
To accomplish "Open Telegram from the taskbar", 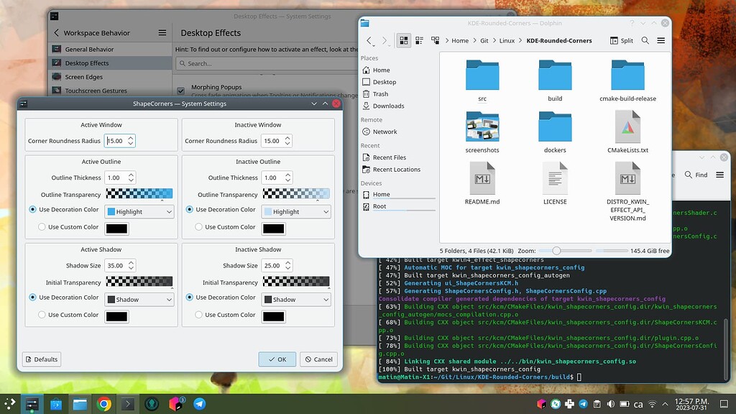I will 199,404.
